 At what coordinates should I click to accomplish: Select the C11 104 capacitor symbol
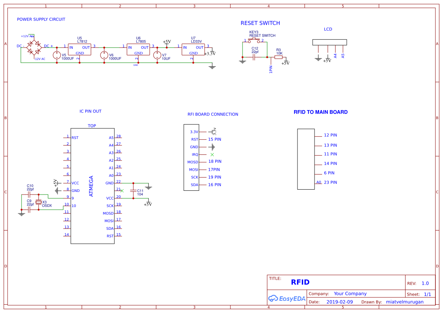click(133, 191)
